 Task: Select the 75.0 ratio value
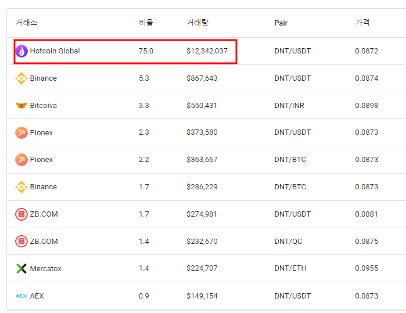coord(146,51)
